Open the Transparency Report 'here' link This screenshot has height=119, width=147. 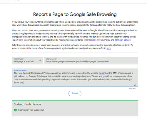click(21, 40)
